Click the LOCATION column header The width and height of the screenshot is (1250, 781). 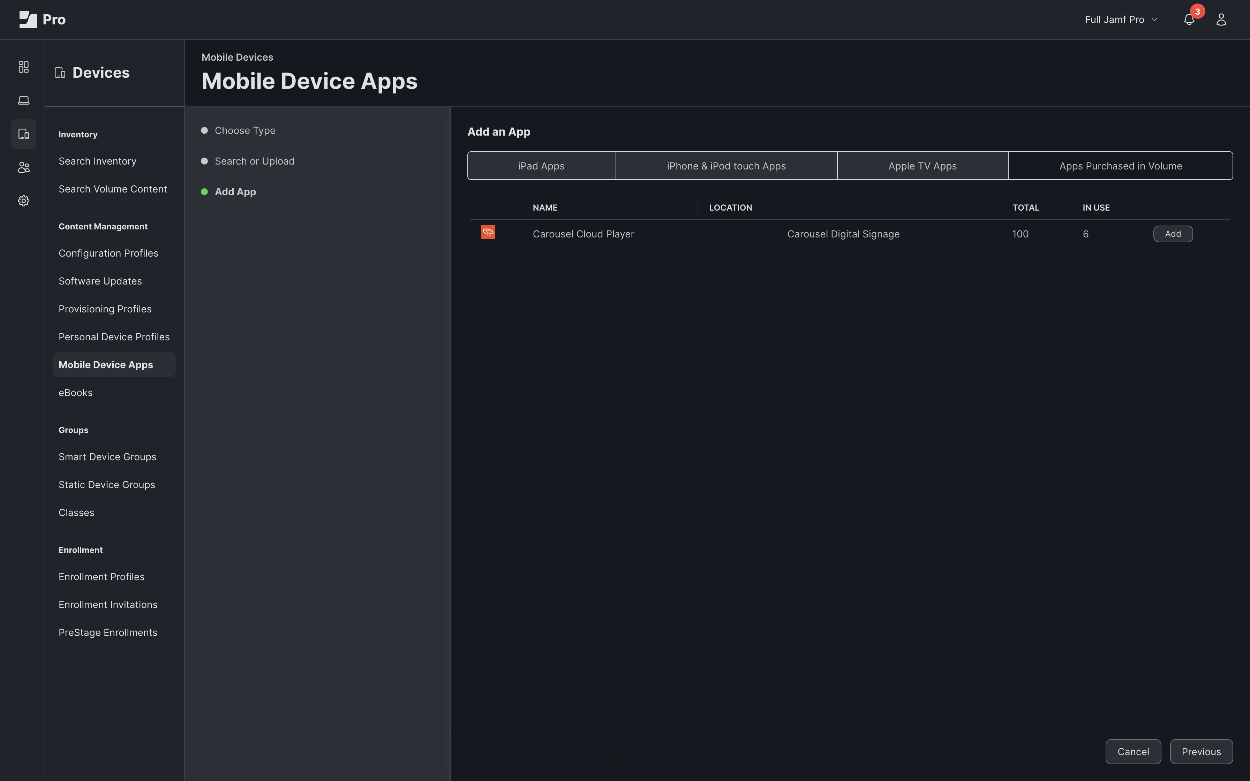coord(730,208)
